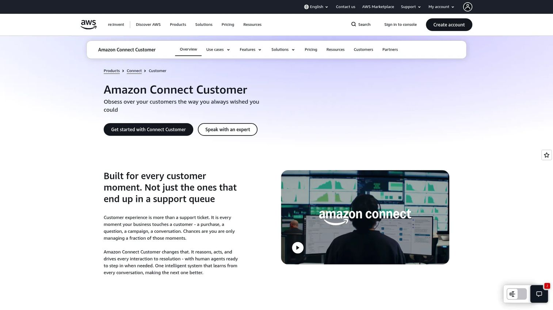Viewport: 553px width, 310px height.
Task: Open the Pricing top menu
Action: [228, 24]
